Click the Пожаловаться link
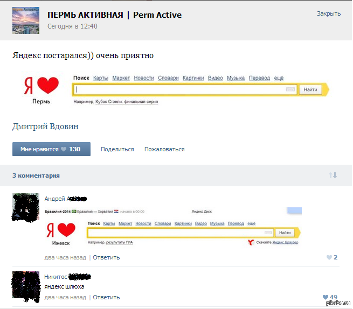Viewport: 353px width, 309px height. pos(164,149)
